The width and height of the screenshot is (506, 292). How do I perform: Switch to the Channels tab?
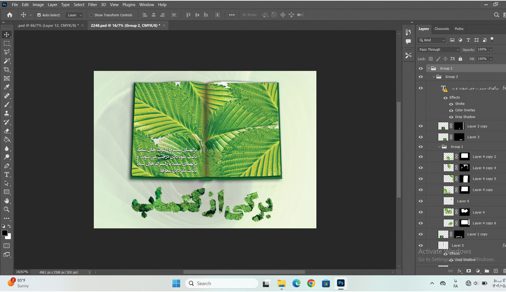(441, 29)
